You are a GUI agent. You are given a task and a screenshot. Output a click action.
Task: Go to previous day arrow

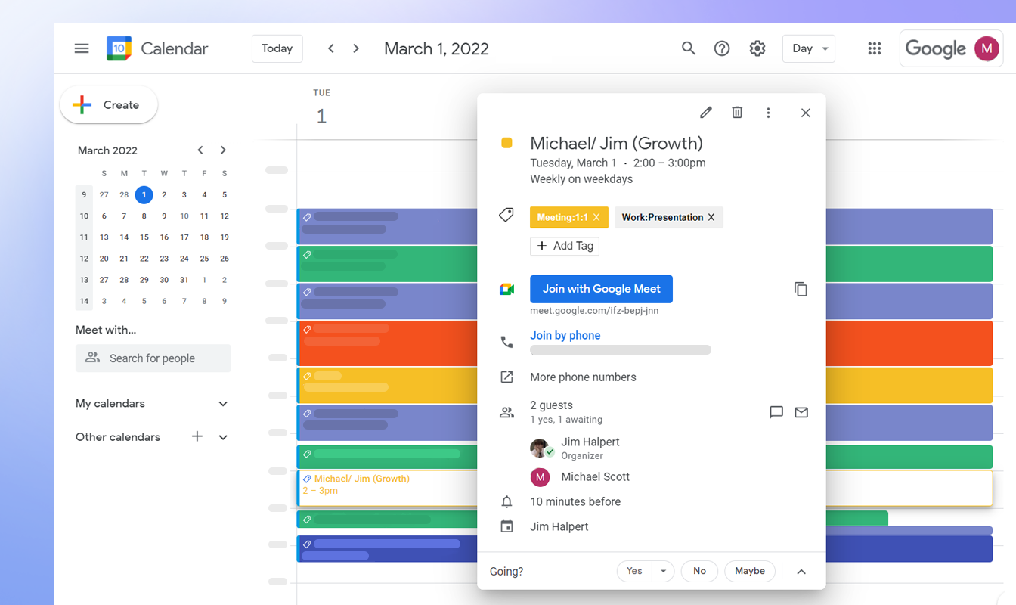click(x=330, y=48)
